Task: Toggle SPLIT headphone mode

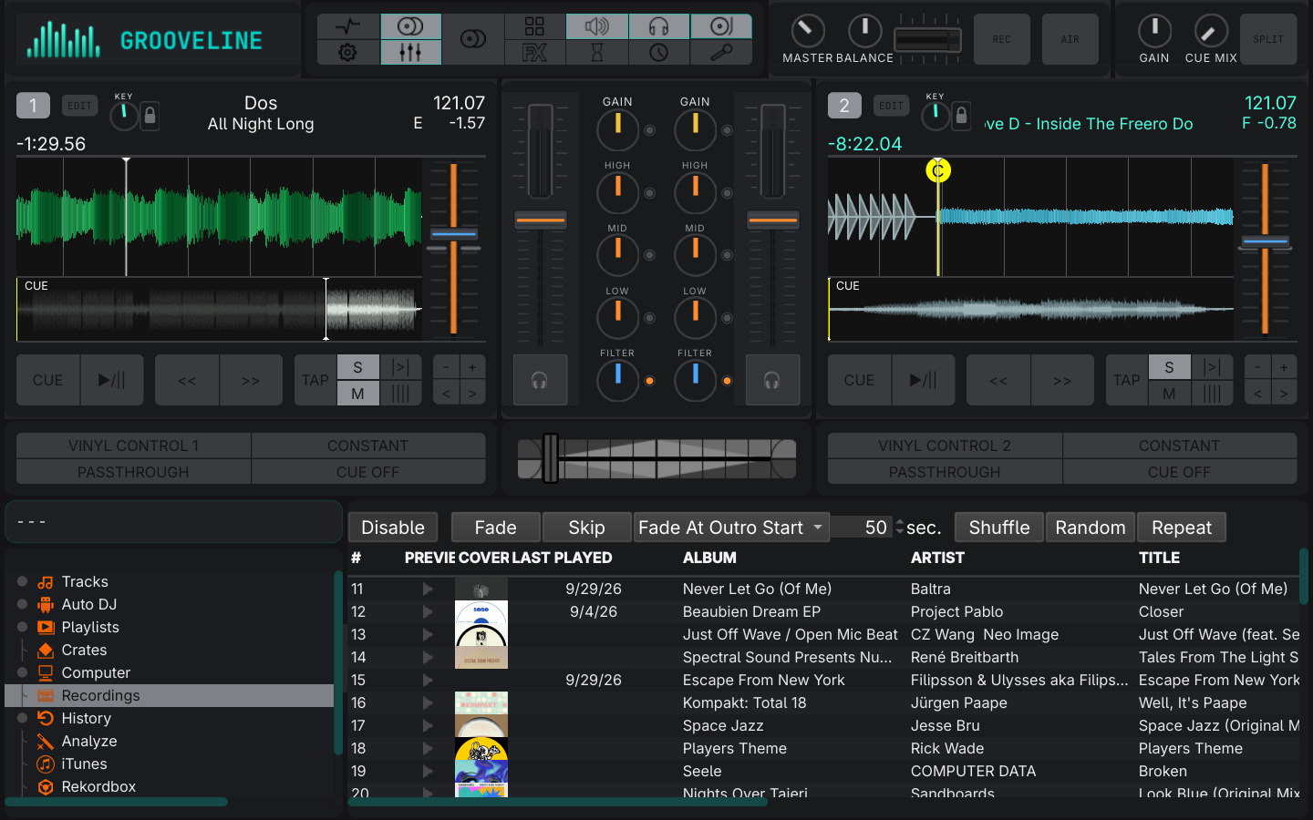Action: (1268, 39)
